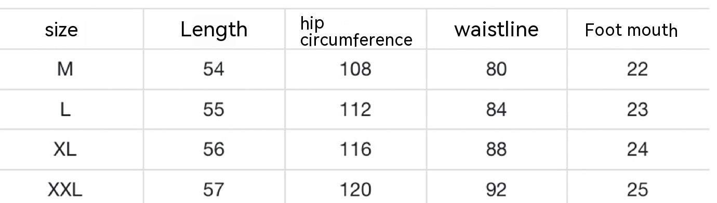Viewport: 717px width, 203px height.
Task: Select the XL size cell
Action: (x=65, y=150)
